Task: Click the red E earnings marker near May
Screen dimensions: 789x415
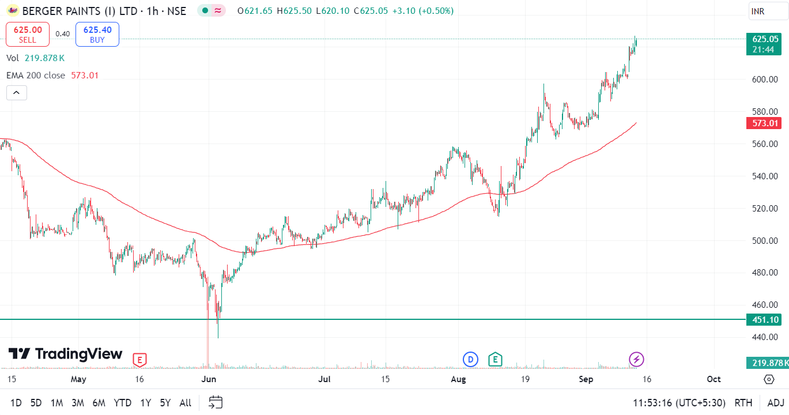Action: tap(139, 360)
